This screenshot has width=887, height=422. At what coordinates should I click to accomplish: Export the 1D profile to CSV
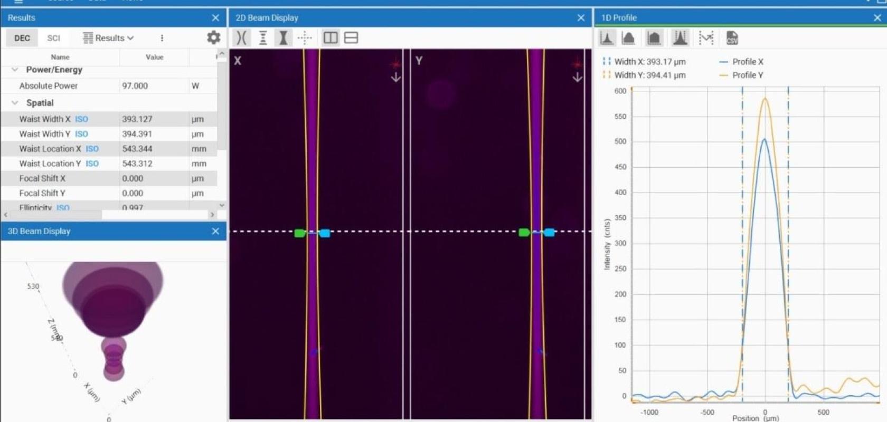(732, 38)
